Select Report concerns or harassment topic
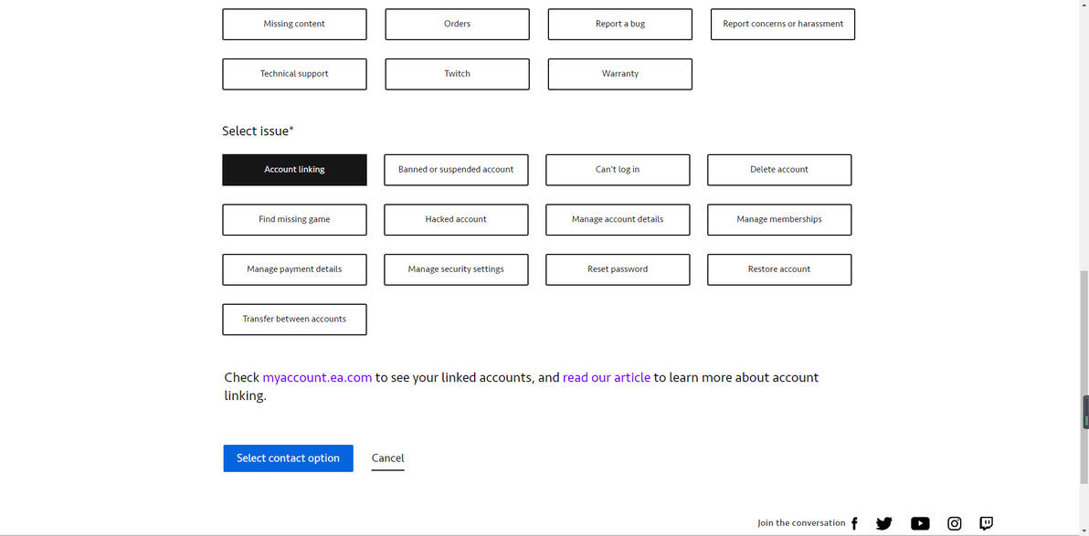This screenshot has height=536, width=1089. [782, 25]
